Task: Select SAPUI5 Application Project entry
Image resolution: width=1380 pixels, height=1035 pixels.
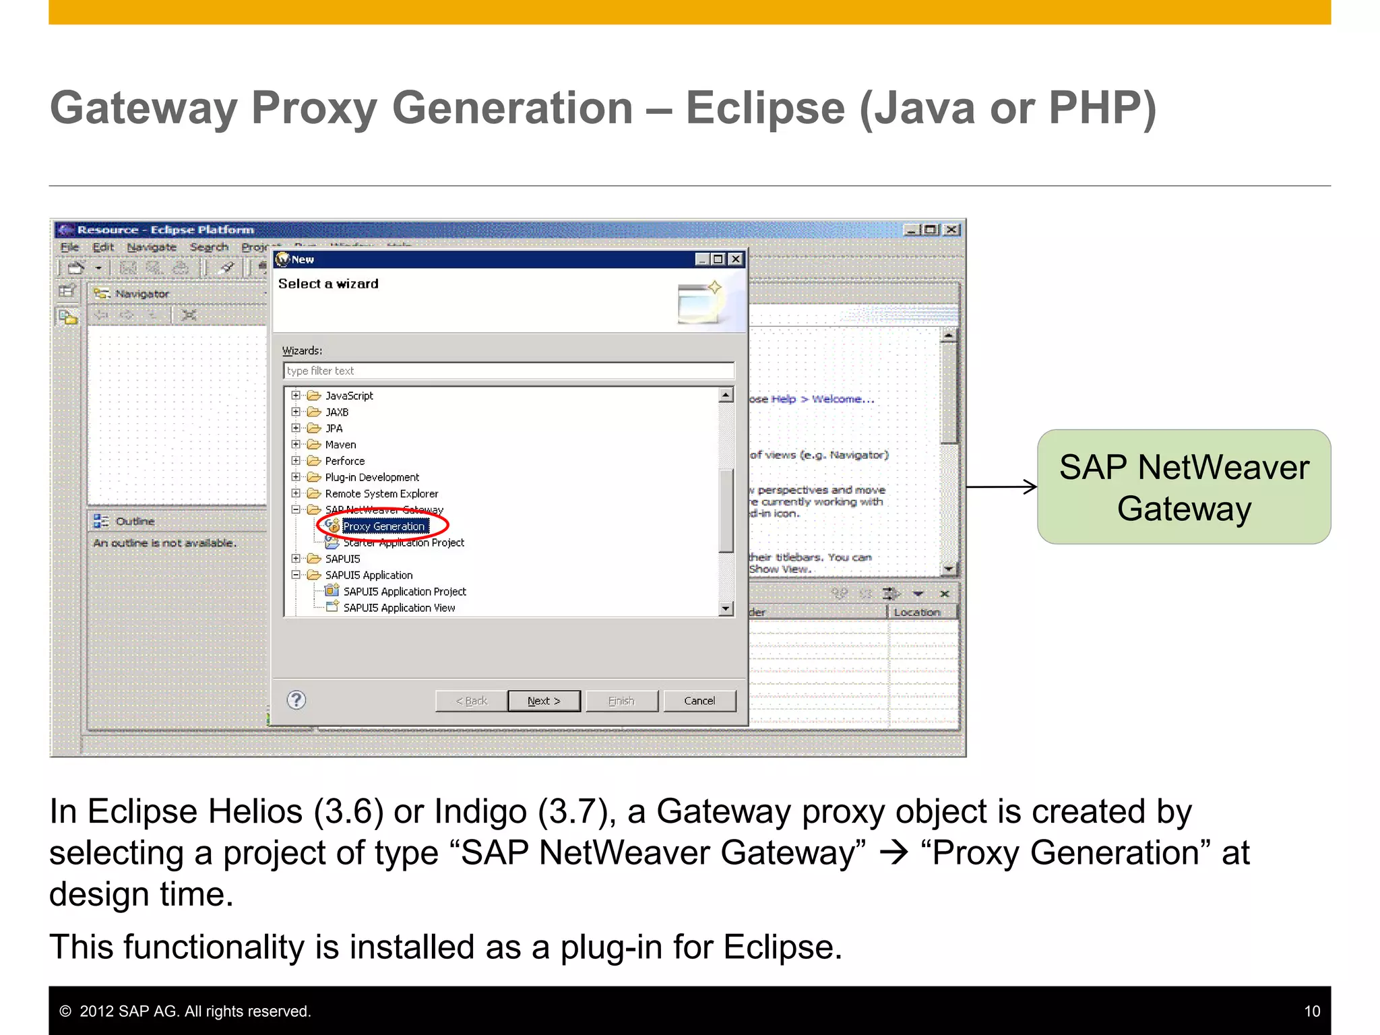Action: (x=404, y=592)
